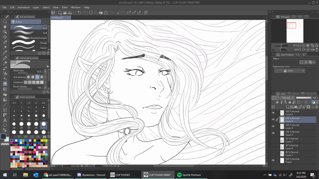Open the blending mode Normal dropdown
The width and height of the screenshot is (319, 179).
(x=288, y=98)
